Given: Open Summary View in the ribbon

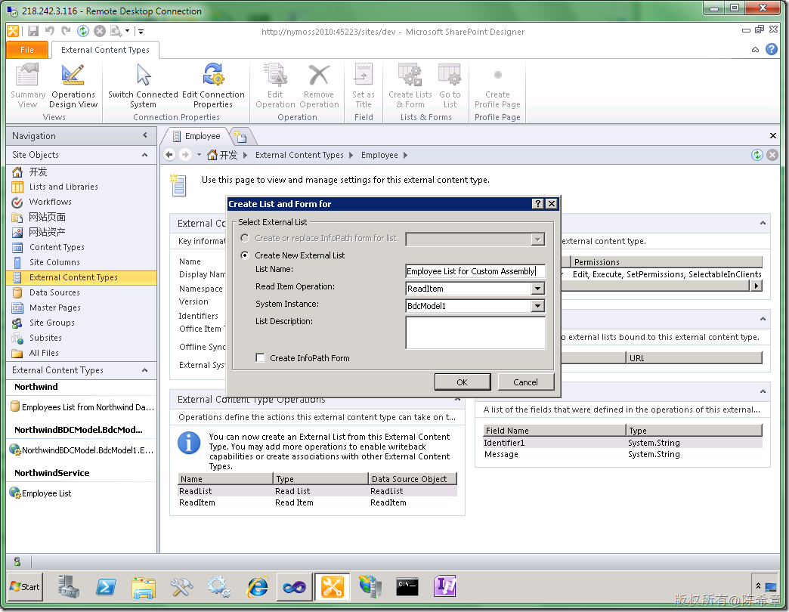Looking at the screenshot, I should pos(28,86).
